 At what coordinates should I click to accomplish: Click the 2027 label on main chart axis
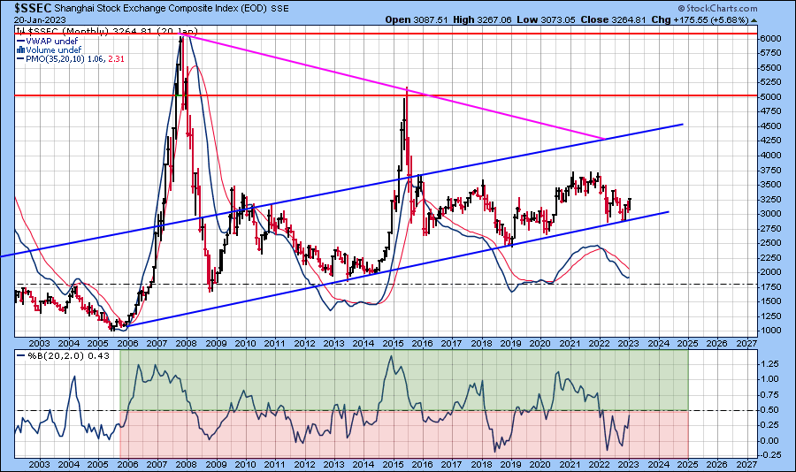tap(746, 343)
